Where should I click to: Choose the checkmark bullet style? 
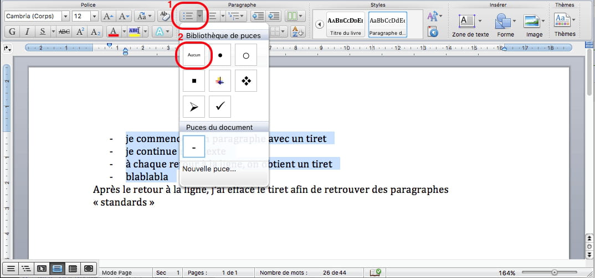coord(220,107)
